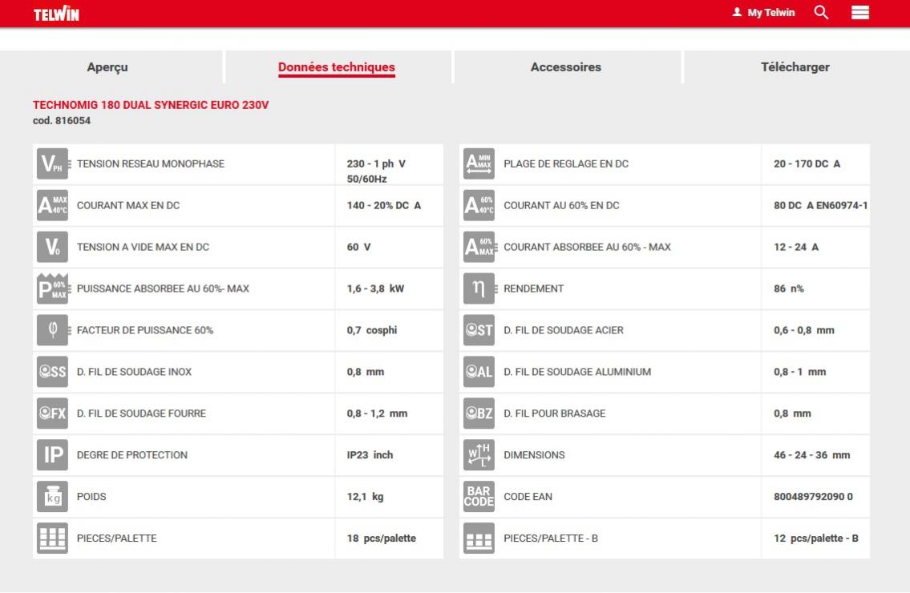Viewport: 910px width, 593px height.
Task: Open the search magnifier icon
Action: (821, 13)
